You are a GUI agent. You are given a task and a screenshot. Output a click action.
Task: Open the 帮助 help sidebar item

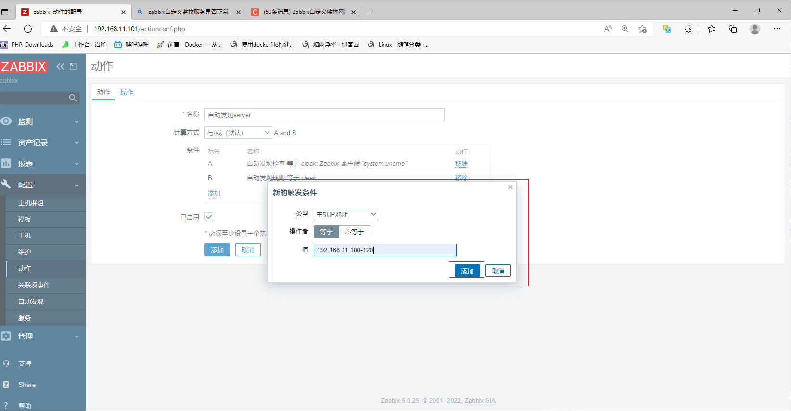pyautogui.click(x=25, y=406)
